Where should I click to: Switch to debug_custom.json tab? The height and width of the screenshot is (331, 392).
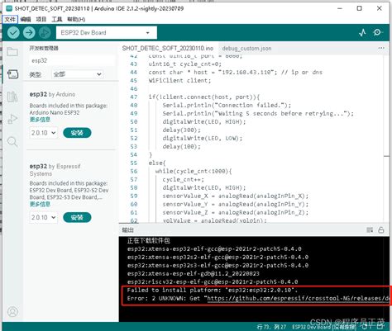pyautogui.click(x=246, y=49)
